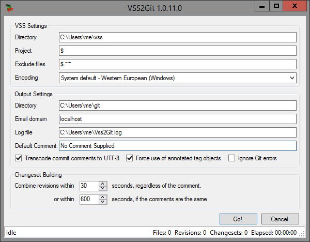Image resolution: width=310 pixels, height=242 pixels.
Task: Open the Encoding dropdown list
Action: [x=292, y=78]
